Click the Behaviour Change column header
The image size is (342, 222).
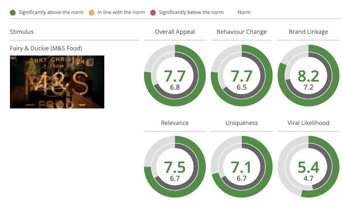point(241,32)
